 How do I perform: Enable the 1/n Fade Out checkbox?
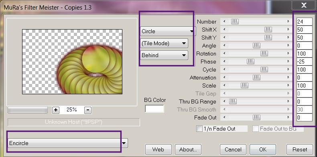[199, 129]
